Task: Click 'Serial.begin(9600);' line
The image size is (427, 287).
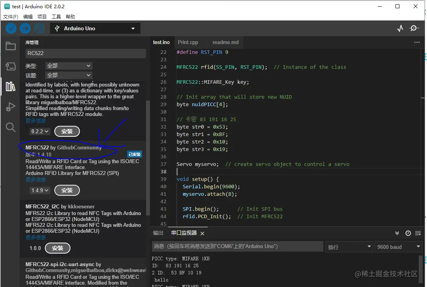Action: pyautogui.click(x=211, y=187)
